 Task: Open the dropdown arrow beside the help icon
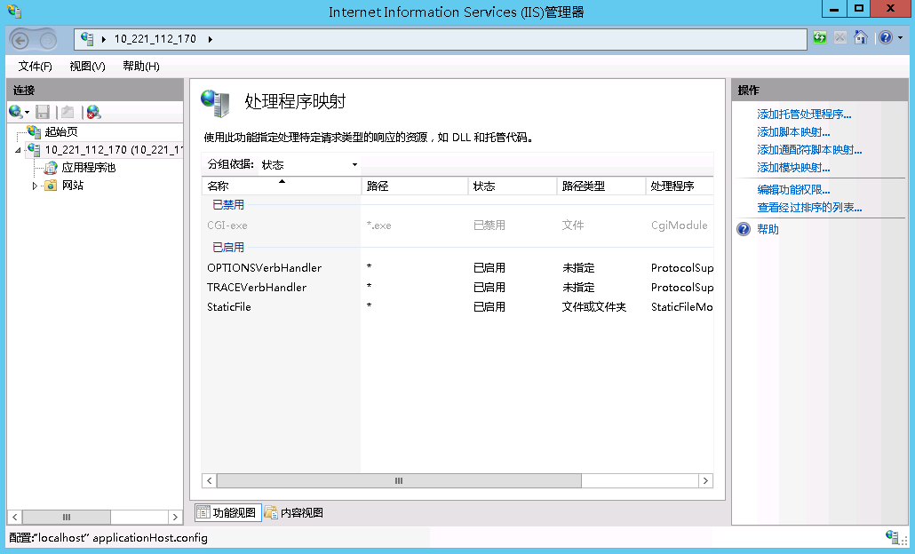900,38
